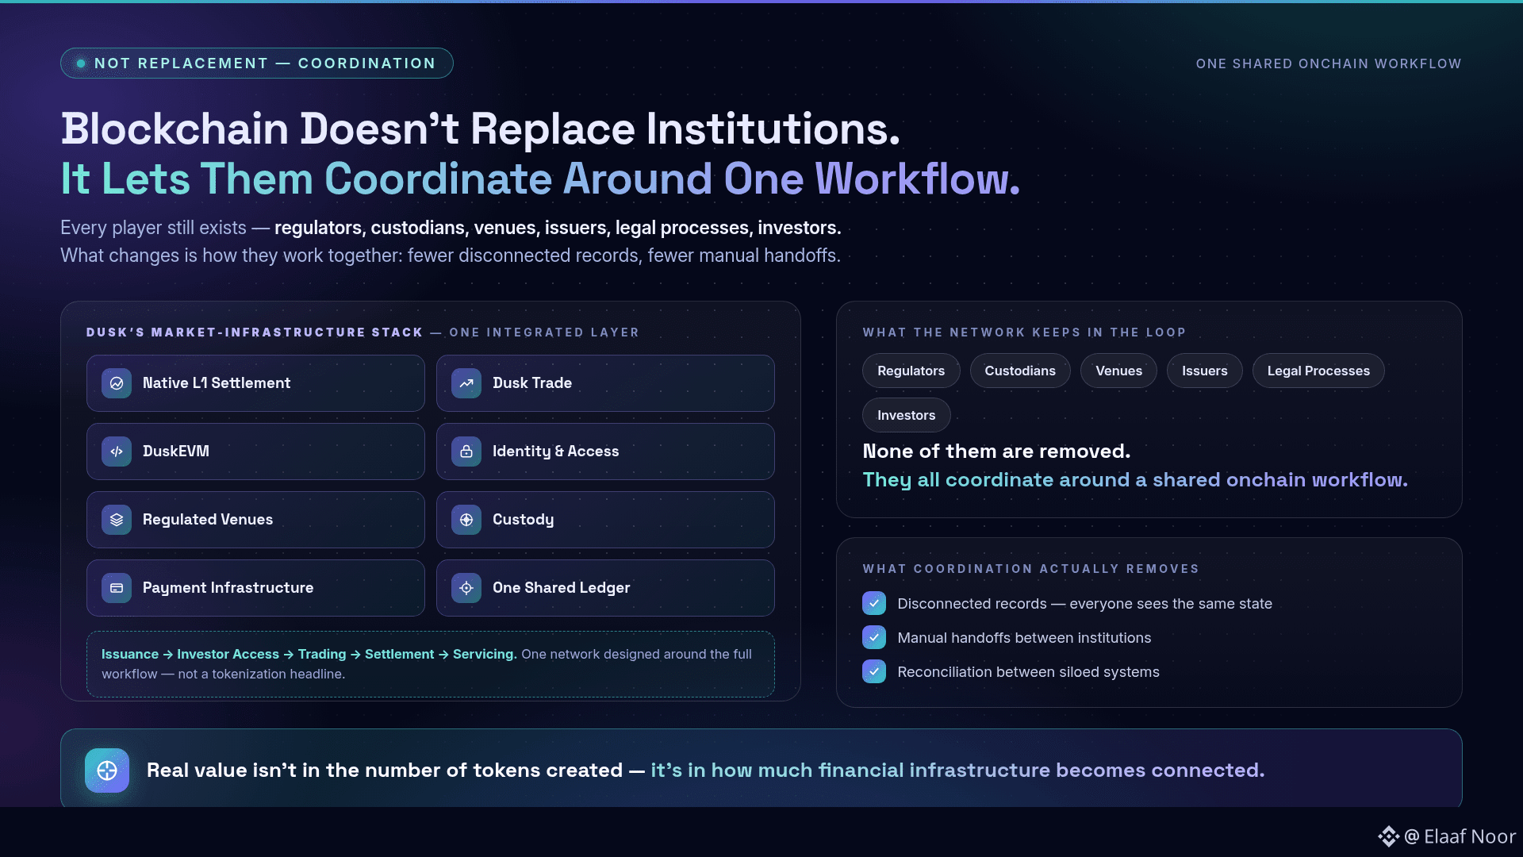Image resolution: width=1523 pixels, height=857 pixels.
Task: Click the large icon in bottom banner
Action: click(x=107, y=771)
